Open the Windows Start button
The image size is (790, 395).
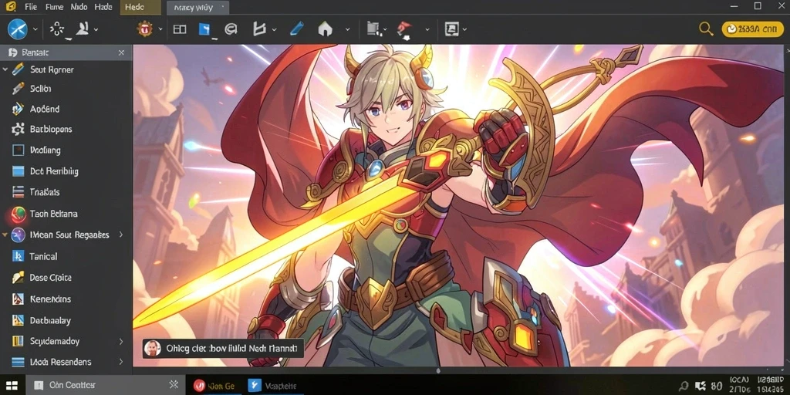(12, 386)
